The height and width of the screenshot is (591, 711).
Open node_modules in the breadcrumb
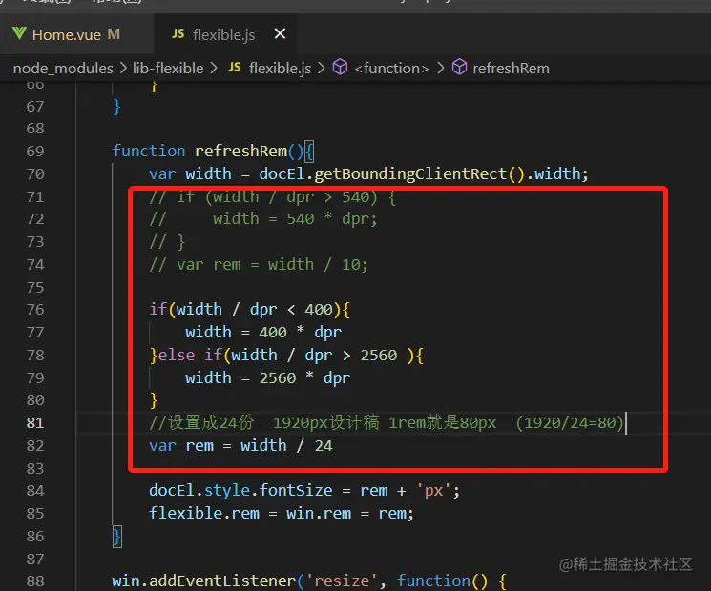(x=63, y=69)
